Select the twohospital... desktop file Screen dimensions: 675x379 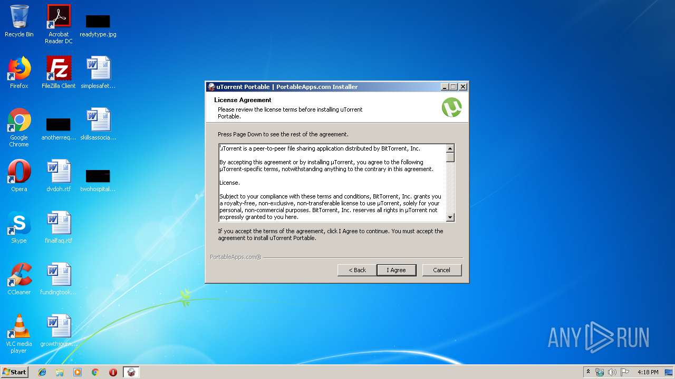tap(98, 179)
